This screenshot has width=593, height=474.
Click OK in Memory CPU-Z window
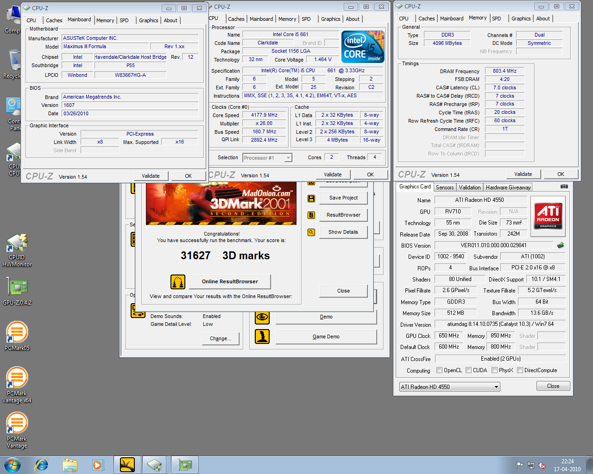[x=561, y=174]
